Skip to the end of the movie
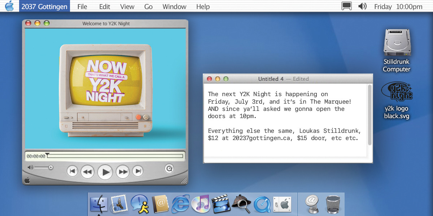Image resolution: width=433 pixels, height=216 pixels. point(138,171)
